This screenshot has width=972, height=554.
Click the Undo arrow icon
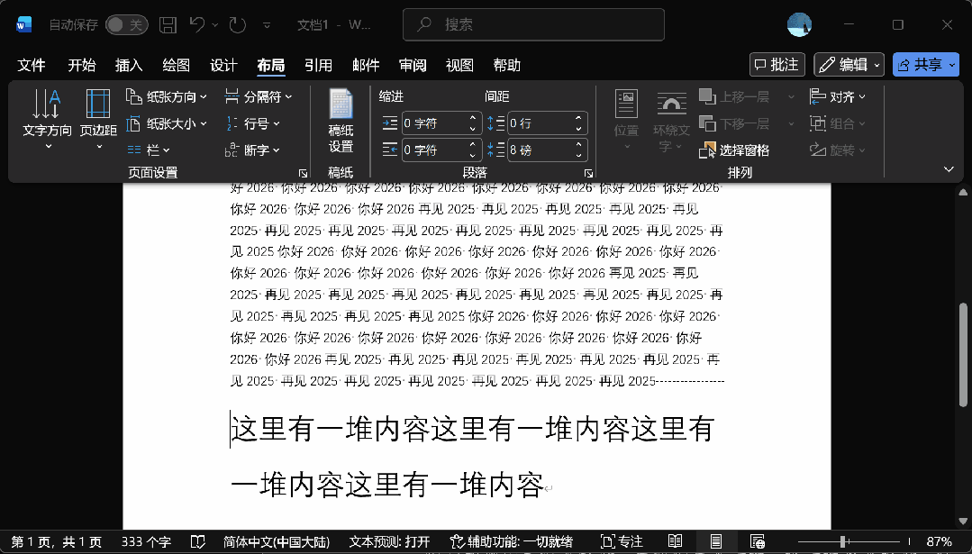[x=197, y=25]
